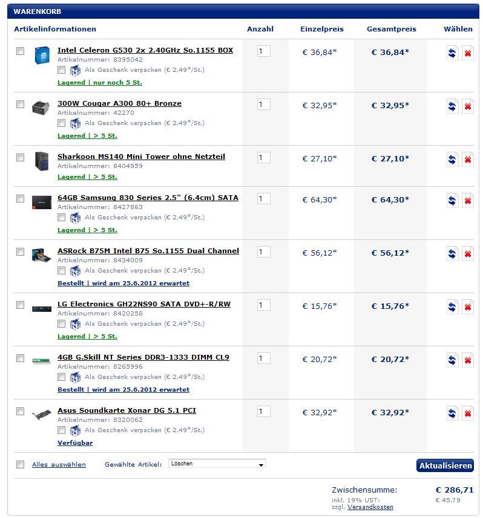
Task: Check the 'Alles auswählen' checkbox
Action: tap(21, 464)
